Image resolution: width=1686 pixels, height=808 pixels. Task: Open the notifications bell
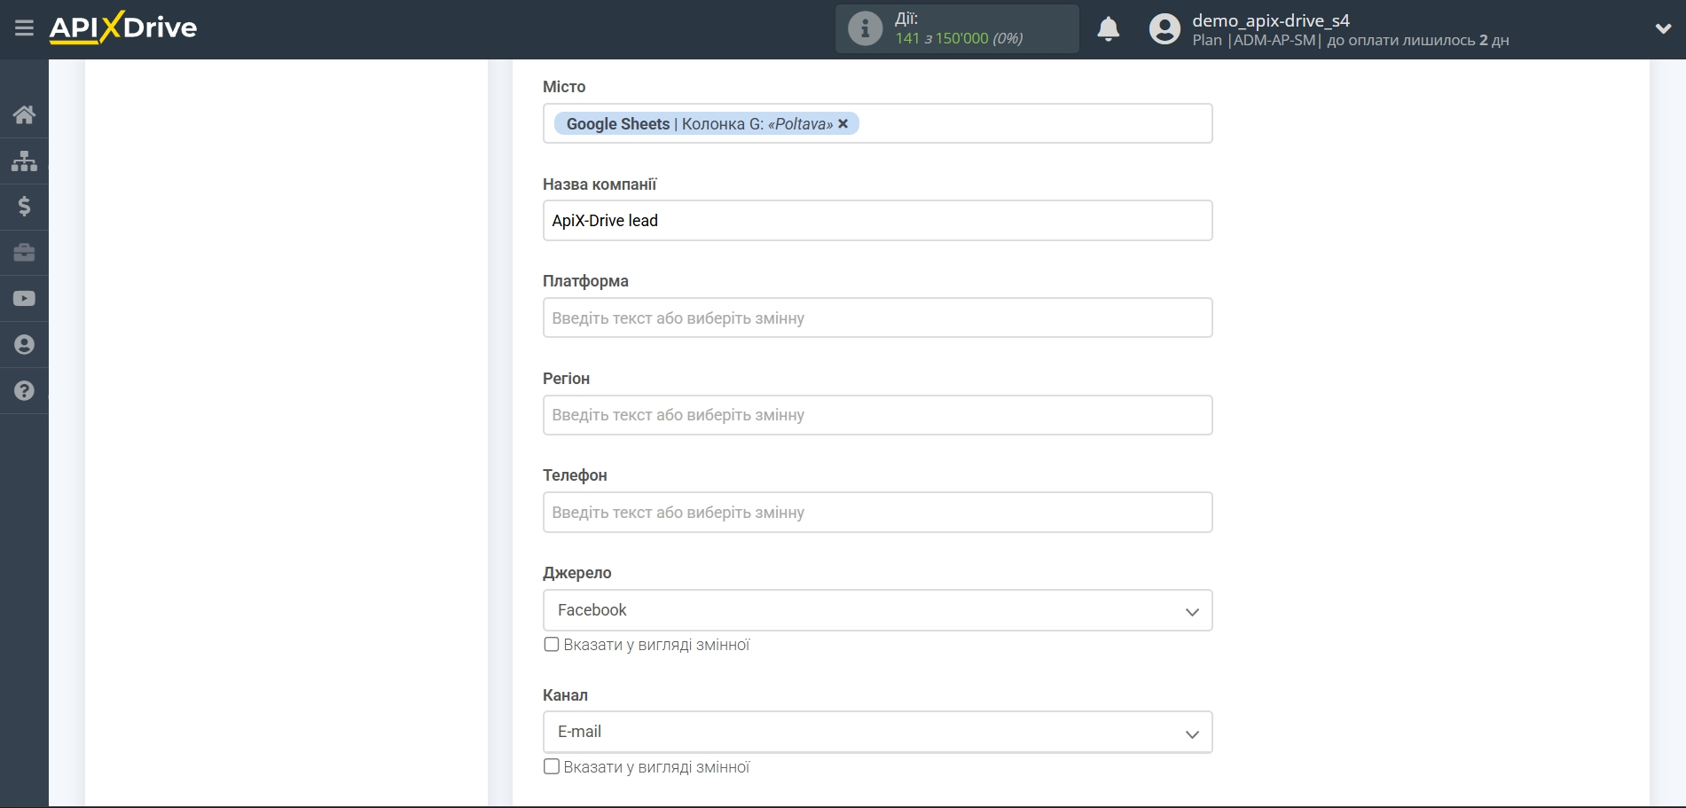pos(1108,29)
